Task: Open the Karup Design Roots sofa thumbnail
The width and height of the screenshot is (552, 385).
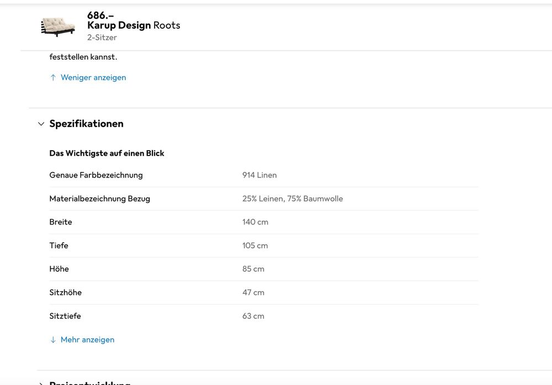Action: pos(58,26)
